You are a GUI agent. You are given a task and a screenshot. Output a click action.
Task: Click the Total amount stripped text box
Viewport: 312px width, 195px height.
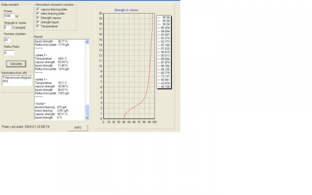16,80
